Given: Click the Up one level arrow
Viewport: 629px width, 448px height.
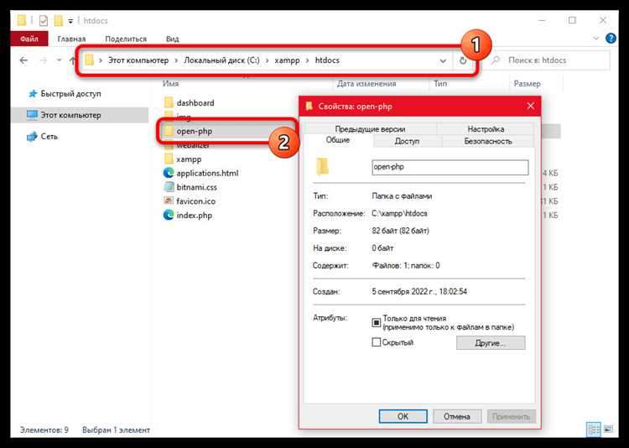Looking at the screenshot, I should tap(73, 60).
